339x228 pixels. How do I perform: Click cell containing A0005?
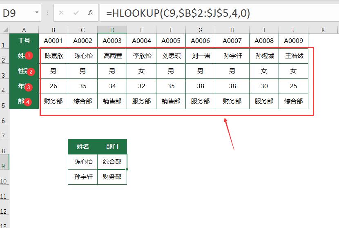tap(171, 41)
